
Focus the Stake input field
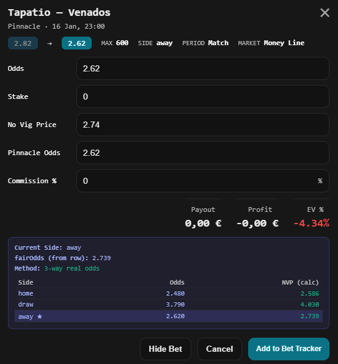click(203, 96)
